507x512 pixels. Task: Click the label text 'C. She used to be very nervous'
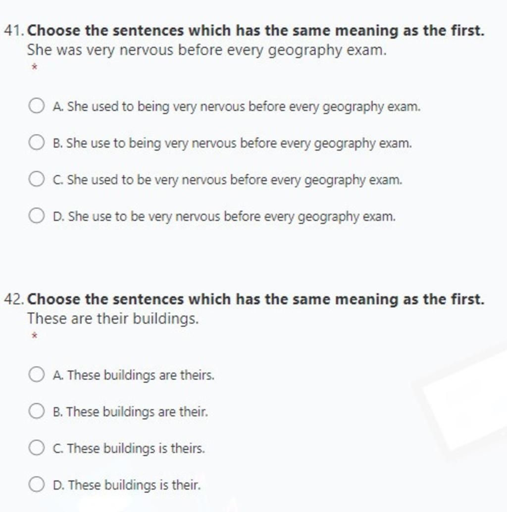[x=228, y=180]
